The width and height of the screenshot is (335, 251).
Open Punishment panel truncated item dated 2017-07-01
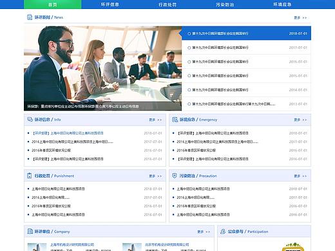coord(51,198)
